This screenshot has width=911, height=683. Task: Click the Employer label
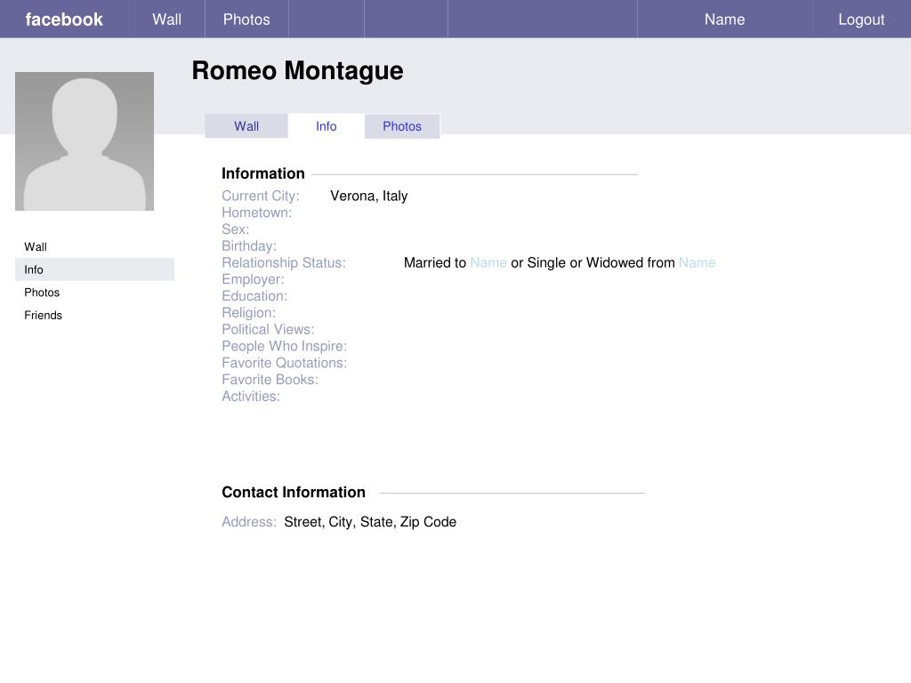click(254, 279)
